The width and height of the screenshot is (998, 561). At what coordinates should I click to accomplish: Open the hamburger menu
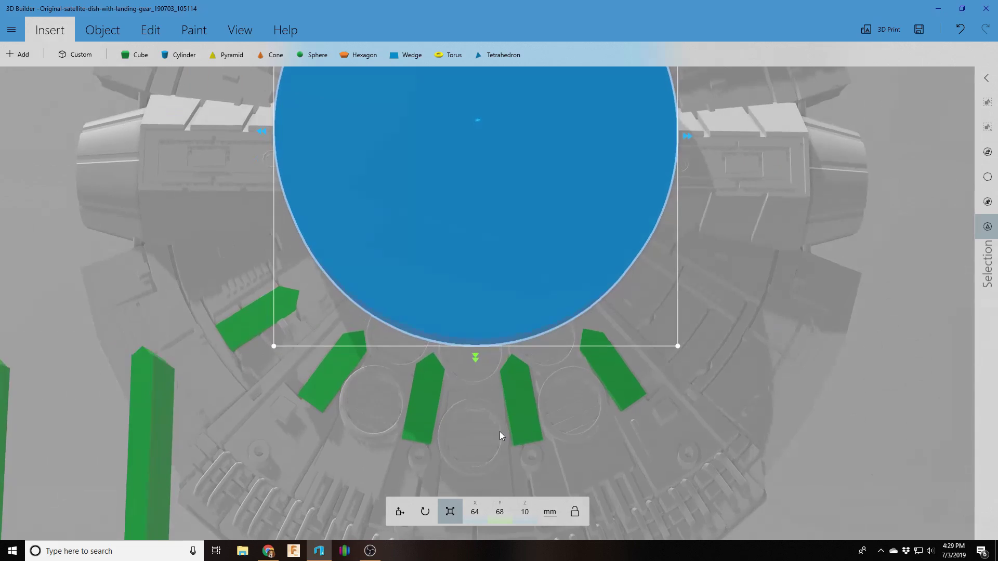click(x=11, y=30)
